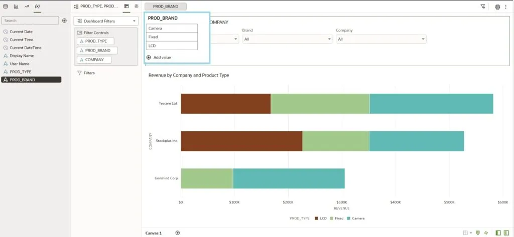The height and width of the screenshot is (237, 514).
Task: Open the Analytics trend line icon
Action: tap(27, 7)
